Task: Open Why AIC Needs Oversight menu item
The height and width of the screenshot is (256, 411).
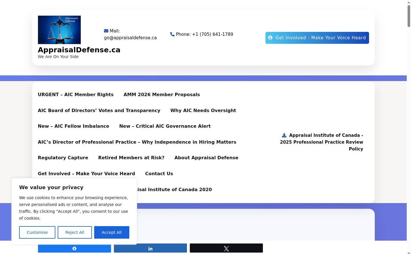Action: pos(203,111)
